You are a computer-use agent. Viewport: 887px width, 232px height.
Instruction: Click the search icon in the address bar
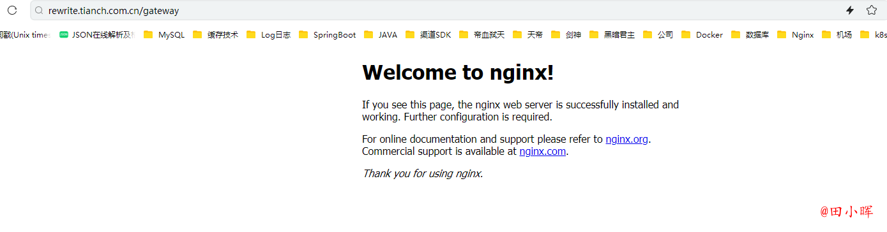pos(40,10)
